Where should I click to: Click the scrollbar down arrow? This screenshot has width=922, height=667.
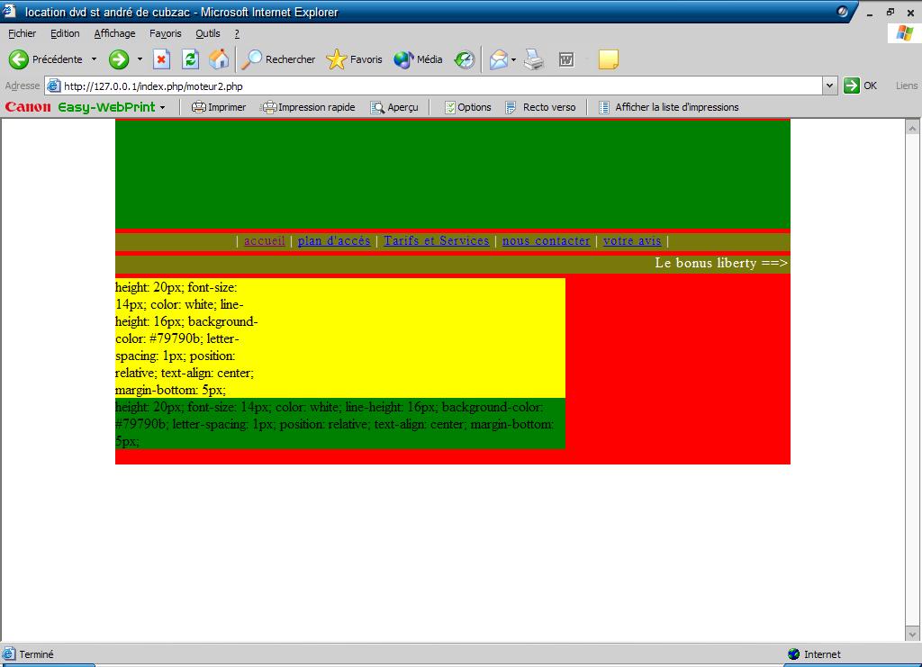pos(912,634)
